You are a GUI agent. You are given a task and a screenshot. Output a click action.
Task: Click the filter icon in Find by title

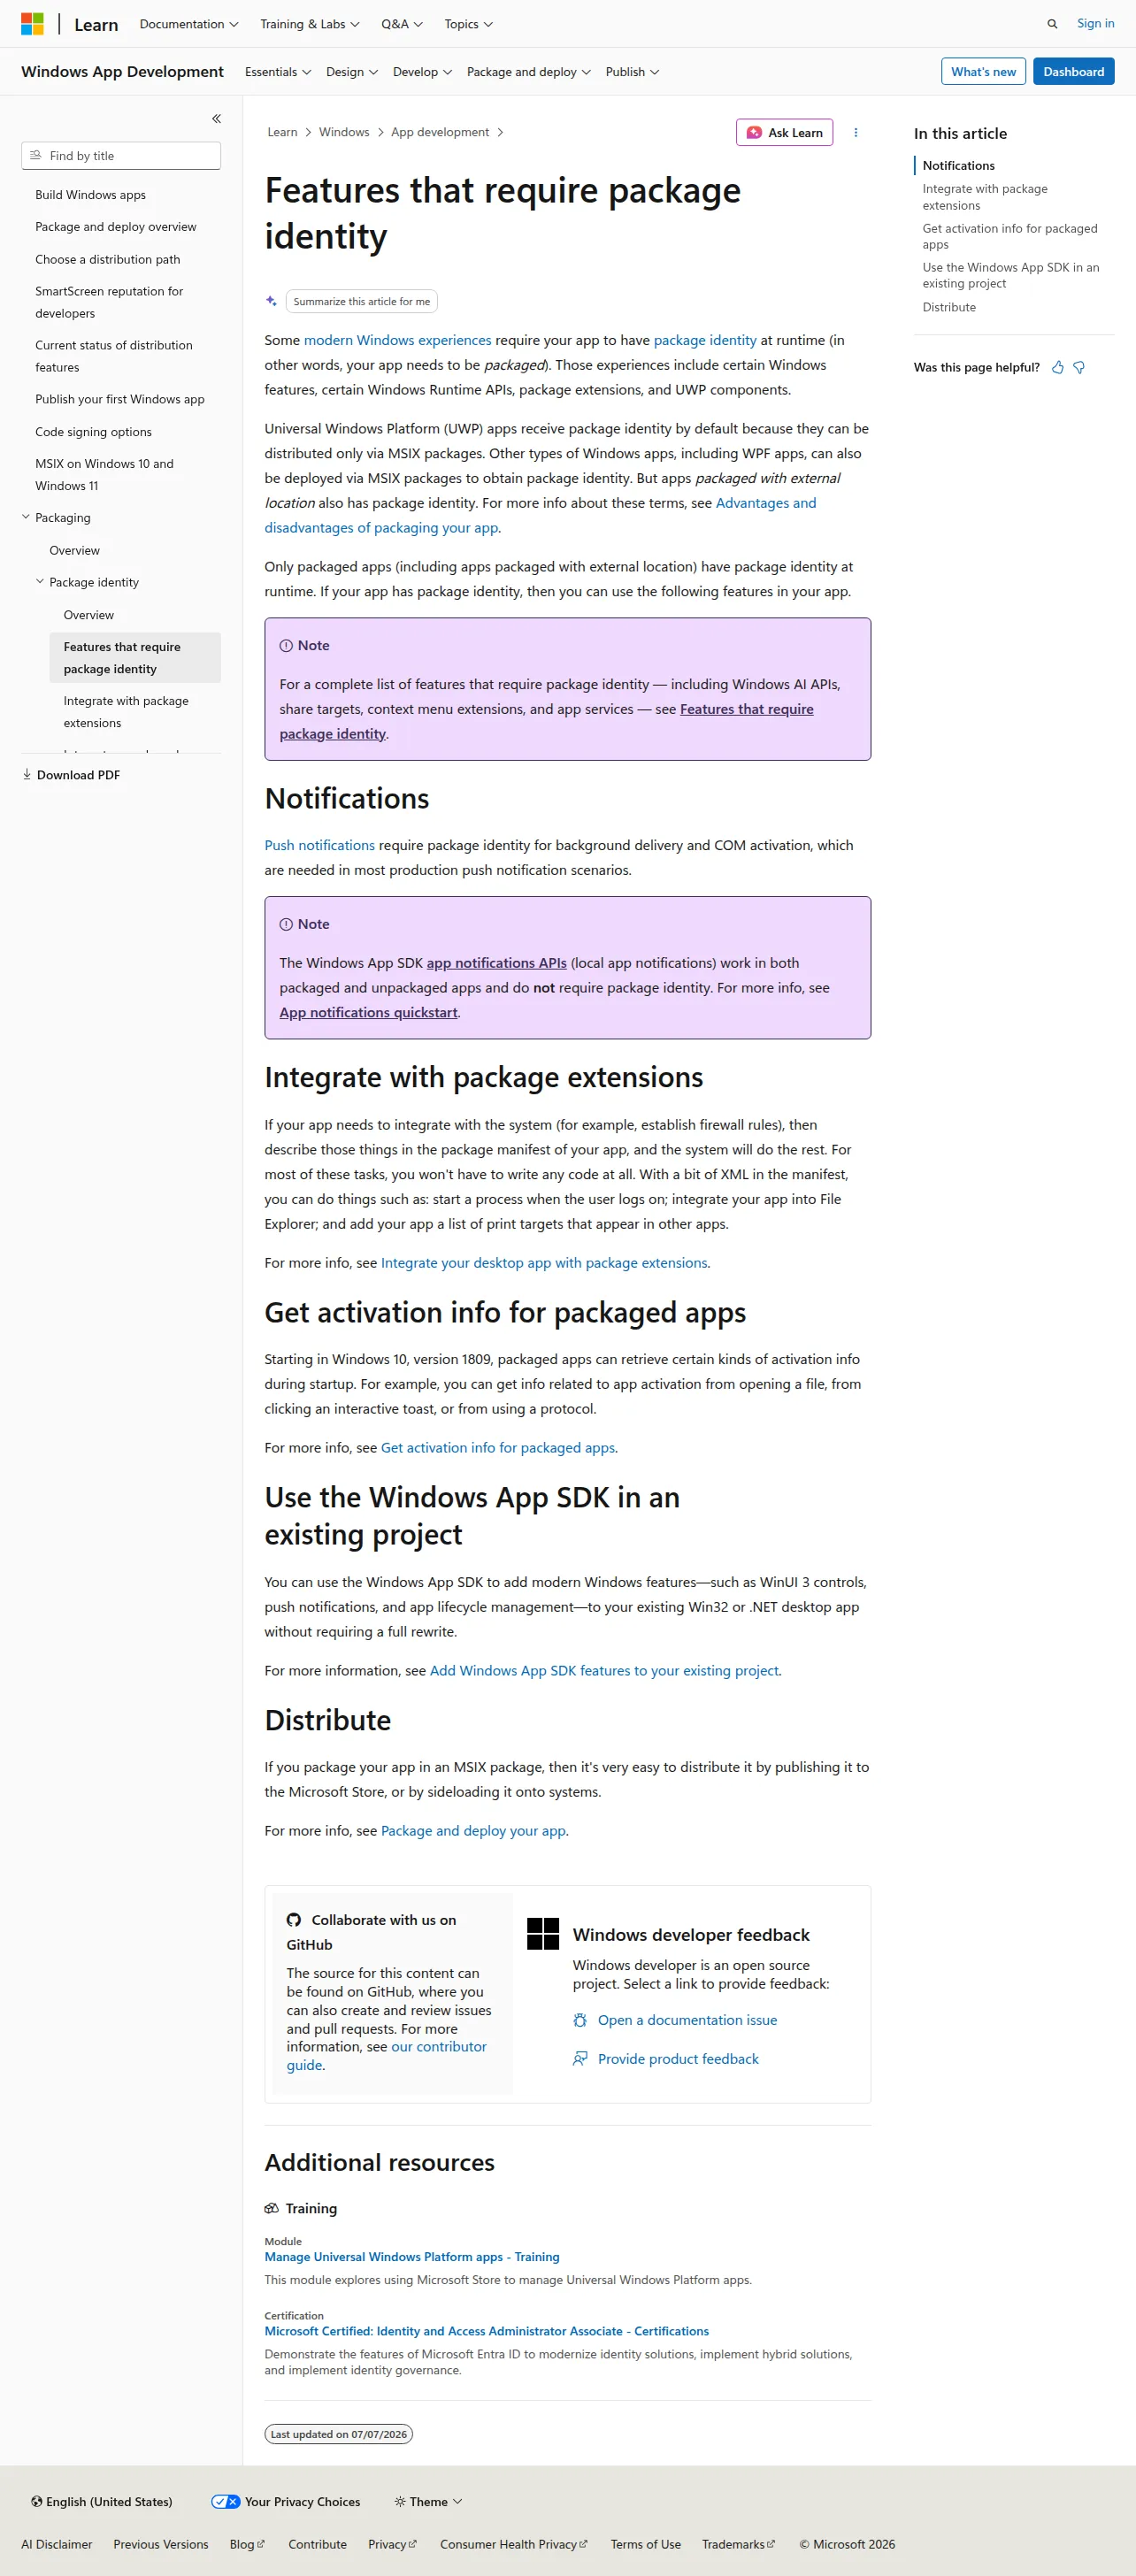36,156
